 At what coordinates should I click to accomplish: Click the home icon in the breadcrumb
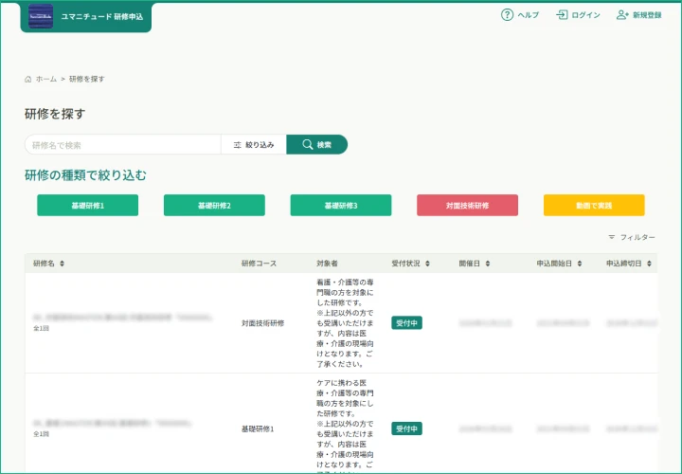coord(28,79)
